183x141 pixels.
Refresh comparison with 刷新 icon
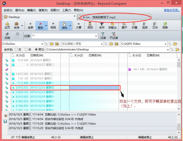(165, 26)
